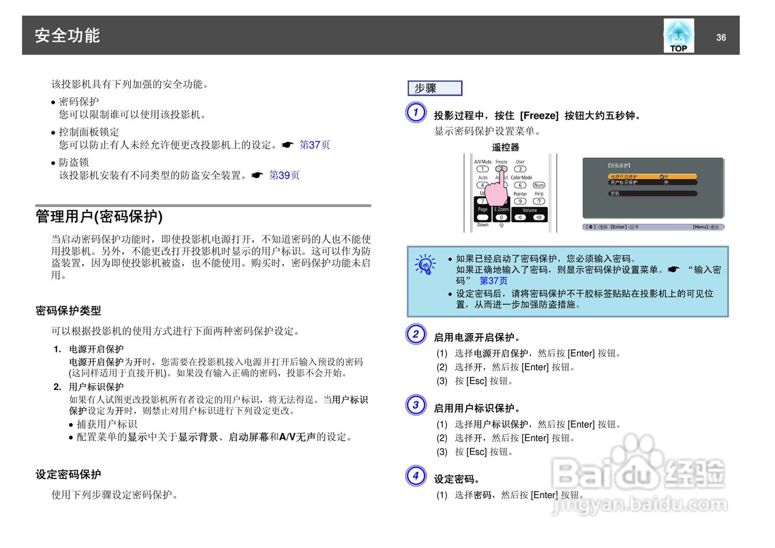Click the step 1 numbered circle
Viewport: 775px width, 548px height.
[415, 113]
